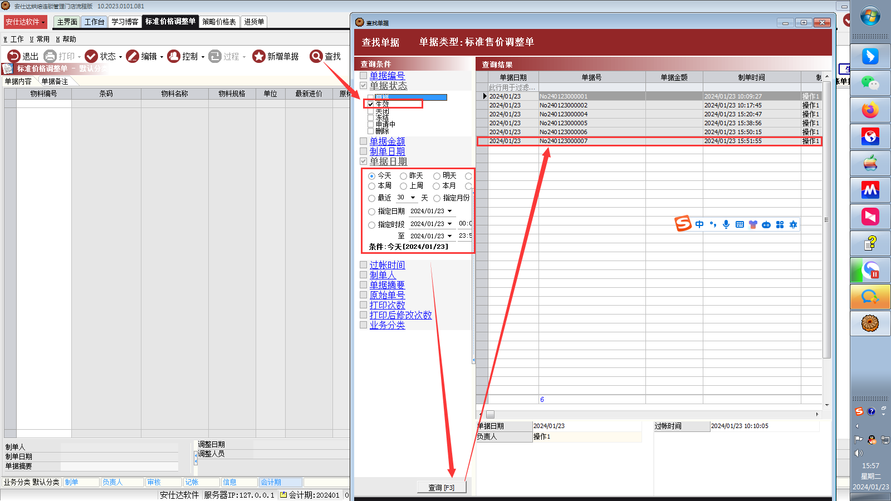Switch to the 策略价格表 tab

(x=219, y=22)
